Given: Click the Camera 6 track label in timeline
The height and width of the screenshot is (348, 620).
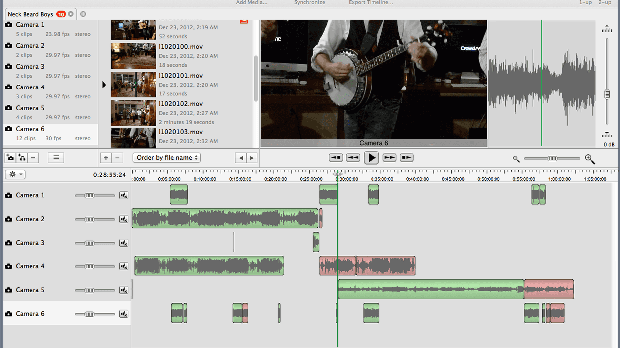Looking at the screenshot, I should pos(30,314).
